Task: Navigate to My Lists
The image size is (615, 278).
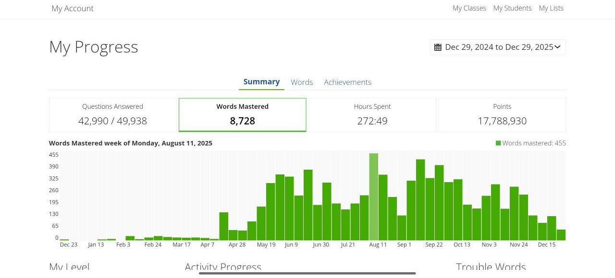Action: (x=551, y=8)
